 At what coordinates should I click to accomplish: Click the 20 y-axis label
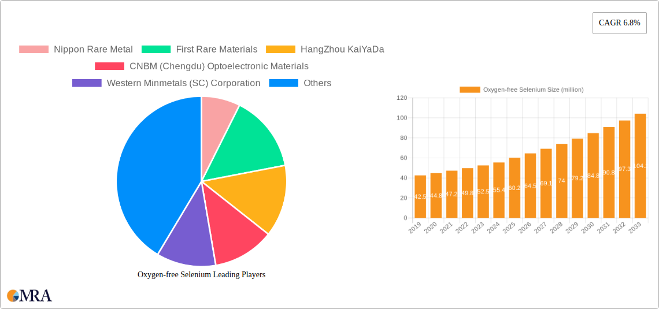coord(404,198)
